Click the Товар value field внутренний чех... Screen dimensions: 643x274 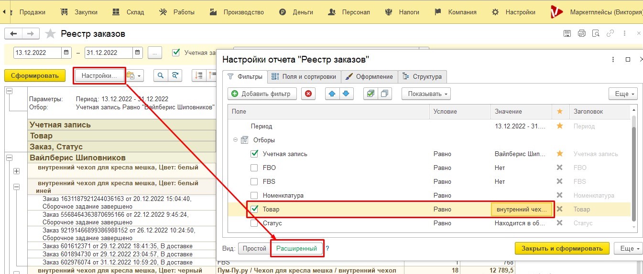(x=521, y=209)
